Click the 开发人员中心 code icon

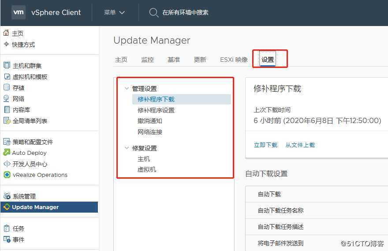pyautogui.click(x=7, y=164)
